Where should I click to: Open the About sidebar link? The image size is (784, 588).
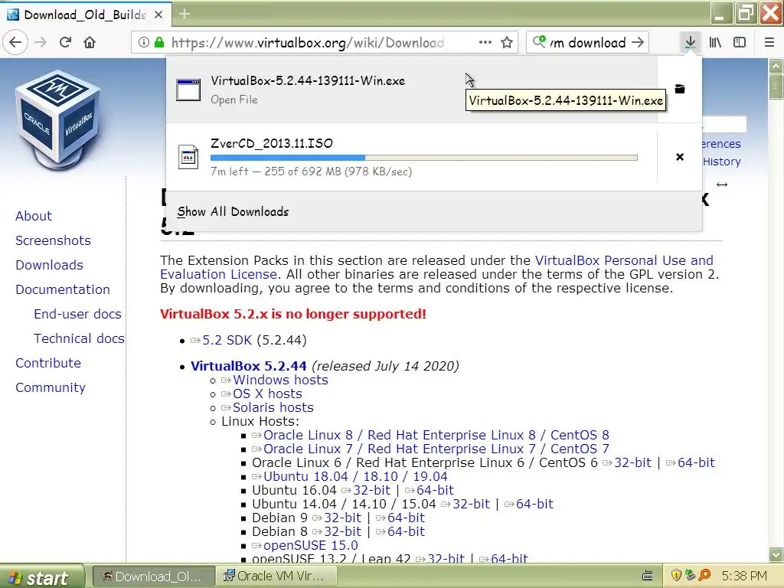coord(34,216)
